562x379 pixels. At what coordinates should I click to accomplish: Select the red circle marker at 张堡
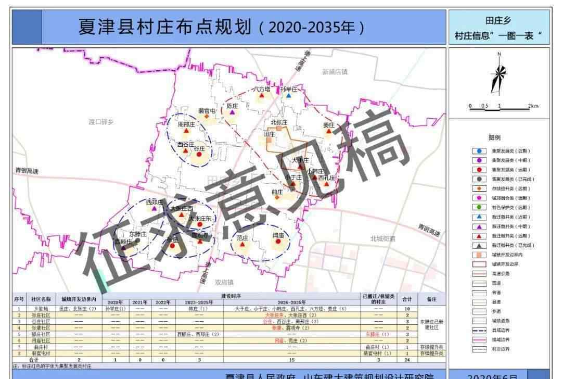pyautogui.click(x=172, y=246)
